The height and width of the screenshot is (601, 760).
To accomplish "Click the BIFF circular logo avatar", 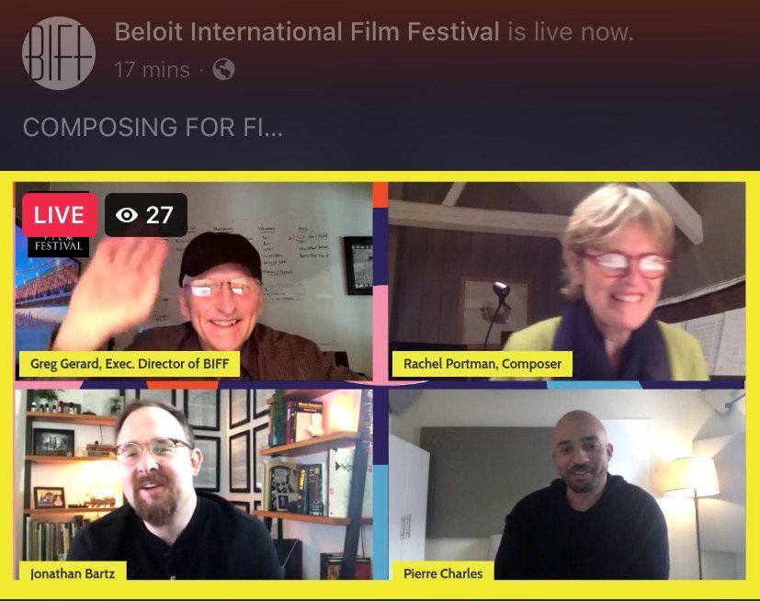I will (x=59, y=53).
